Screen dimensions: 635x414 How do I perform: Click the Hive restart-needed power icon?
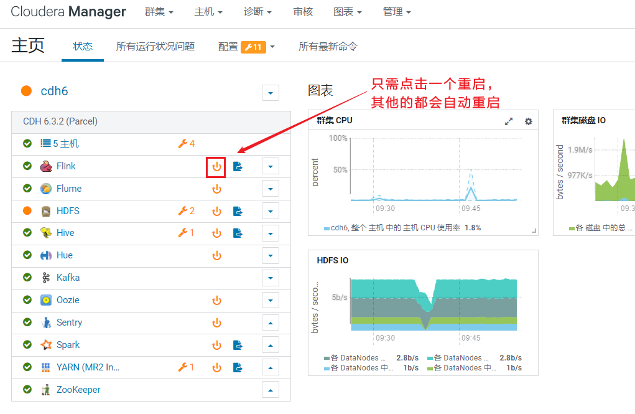click(x=216, y=233)
